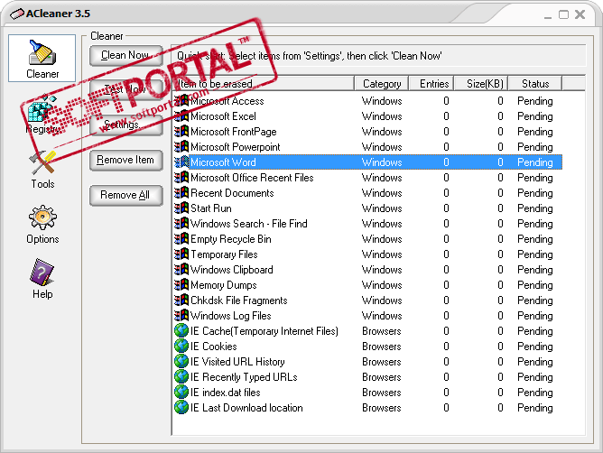Select the Microsoft FrontPage text label
The height and width of the screenshot is (453, 603).
click(x=234, y=132)
